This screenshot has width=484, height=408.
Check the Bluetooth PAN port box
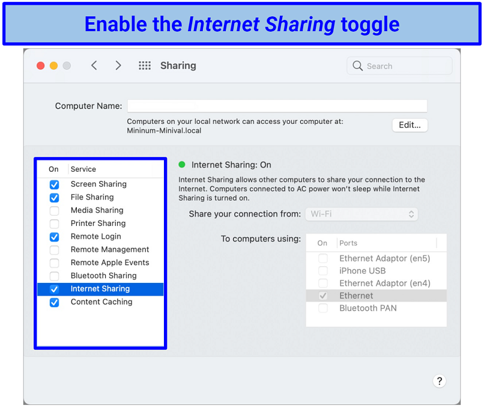(323, 308)
